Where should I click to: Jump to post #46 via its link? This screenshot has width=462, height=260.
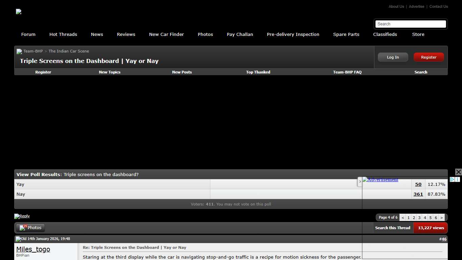(443, 239)
